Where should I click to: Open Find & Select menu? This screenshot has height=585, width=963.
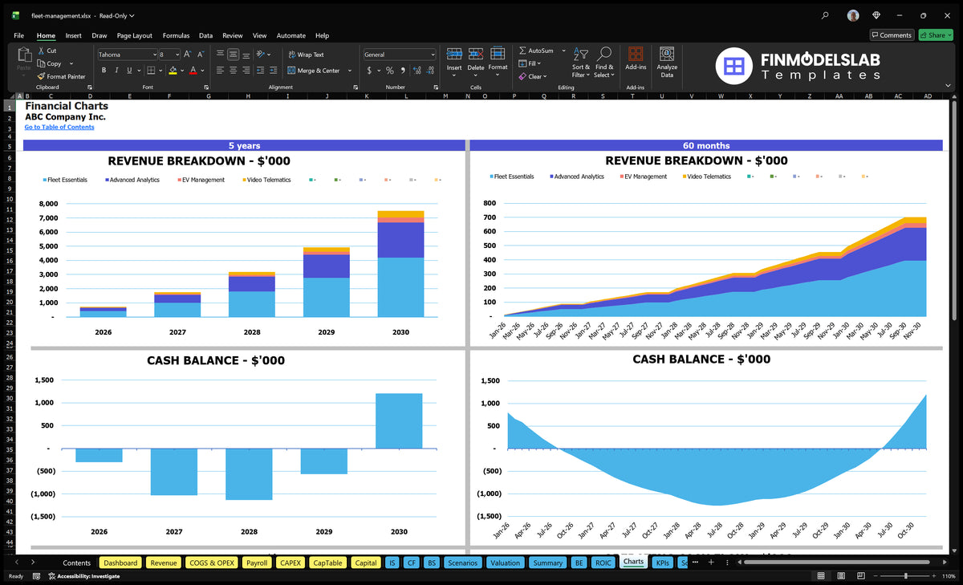604,63
